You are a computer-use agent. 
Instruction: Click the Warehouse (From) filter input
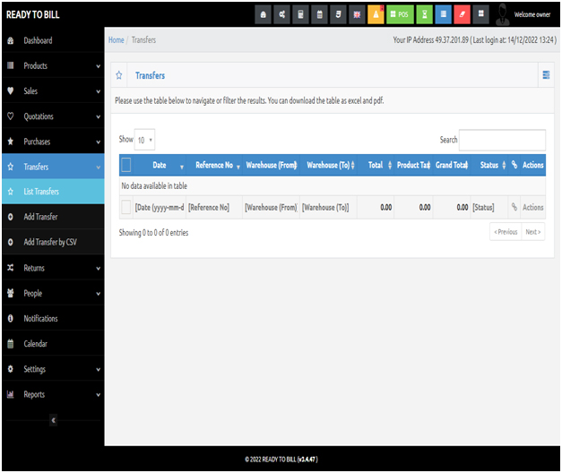271,208
